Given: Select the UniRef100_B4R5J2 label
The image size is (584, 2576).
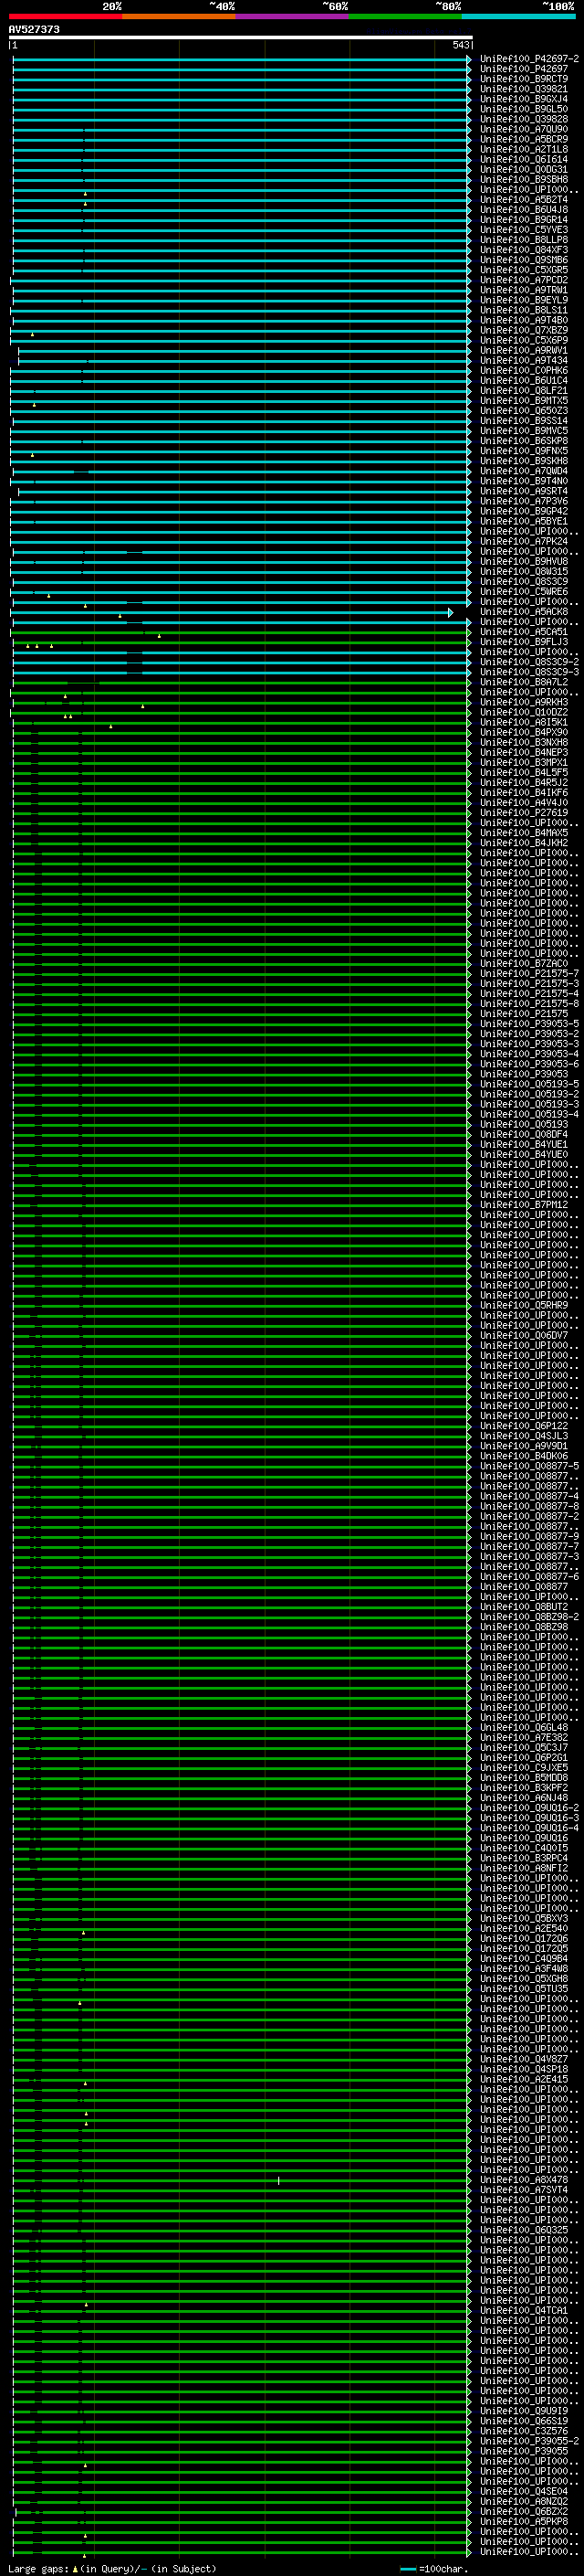Looking at the screenshot, I should coord(524,782).
